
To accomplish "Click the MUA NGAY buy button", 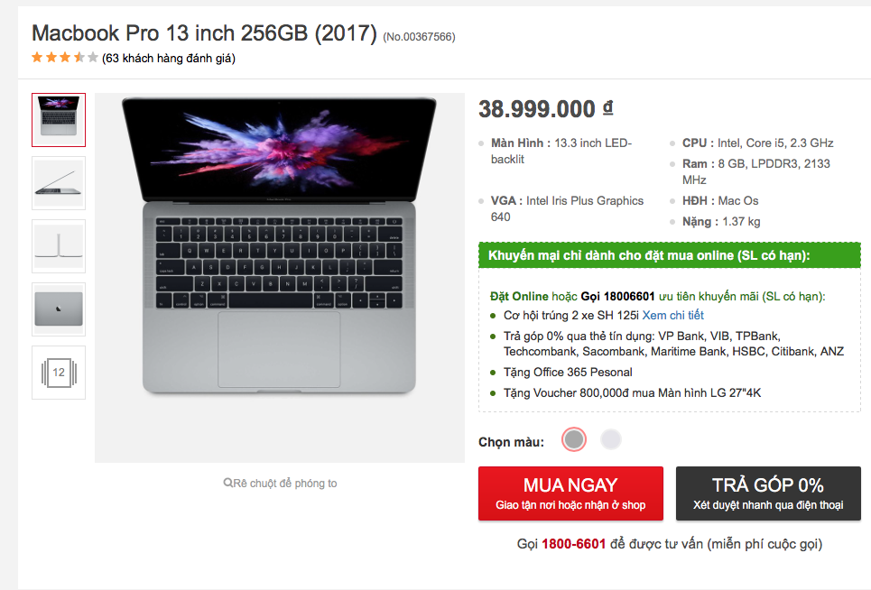I will (x=570, y=493).
